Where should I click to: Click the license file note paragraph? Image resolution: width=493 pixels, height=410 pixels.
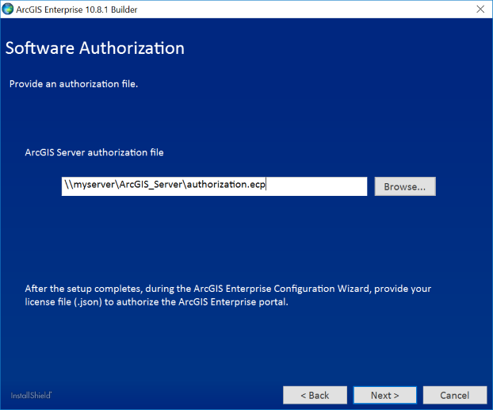pyautogui.click(x=228, y=295)
